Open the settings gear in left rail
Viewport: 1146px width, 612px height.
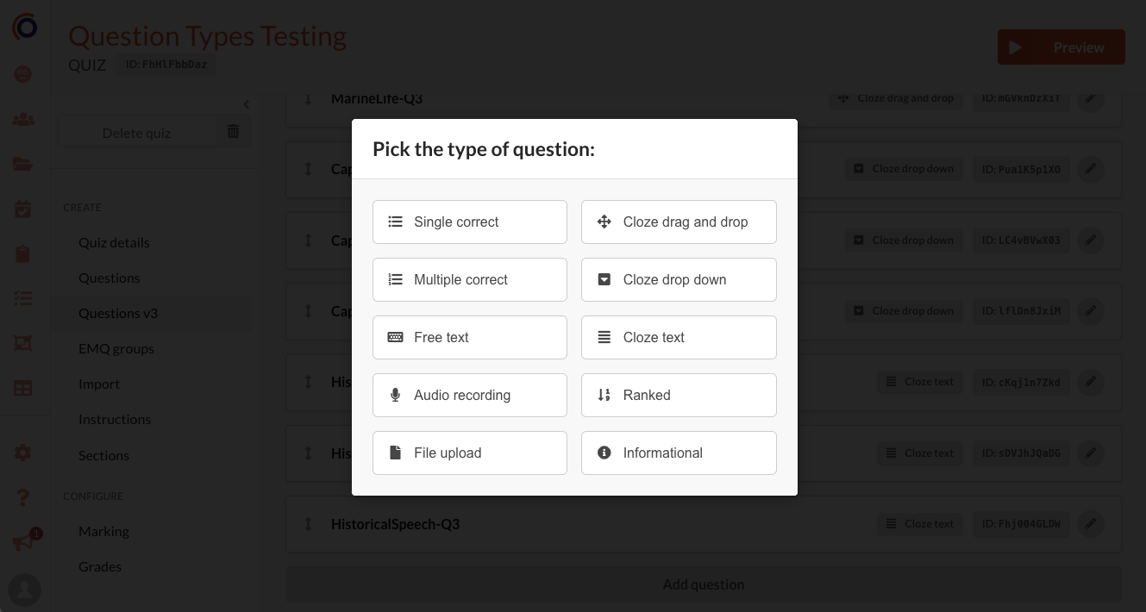pyautogui.click(x=23, y=452)
